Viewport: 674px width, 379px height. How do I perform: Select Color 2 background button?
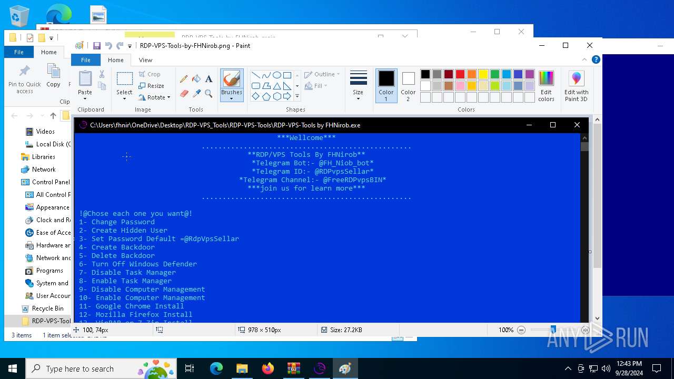(408, 86)
